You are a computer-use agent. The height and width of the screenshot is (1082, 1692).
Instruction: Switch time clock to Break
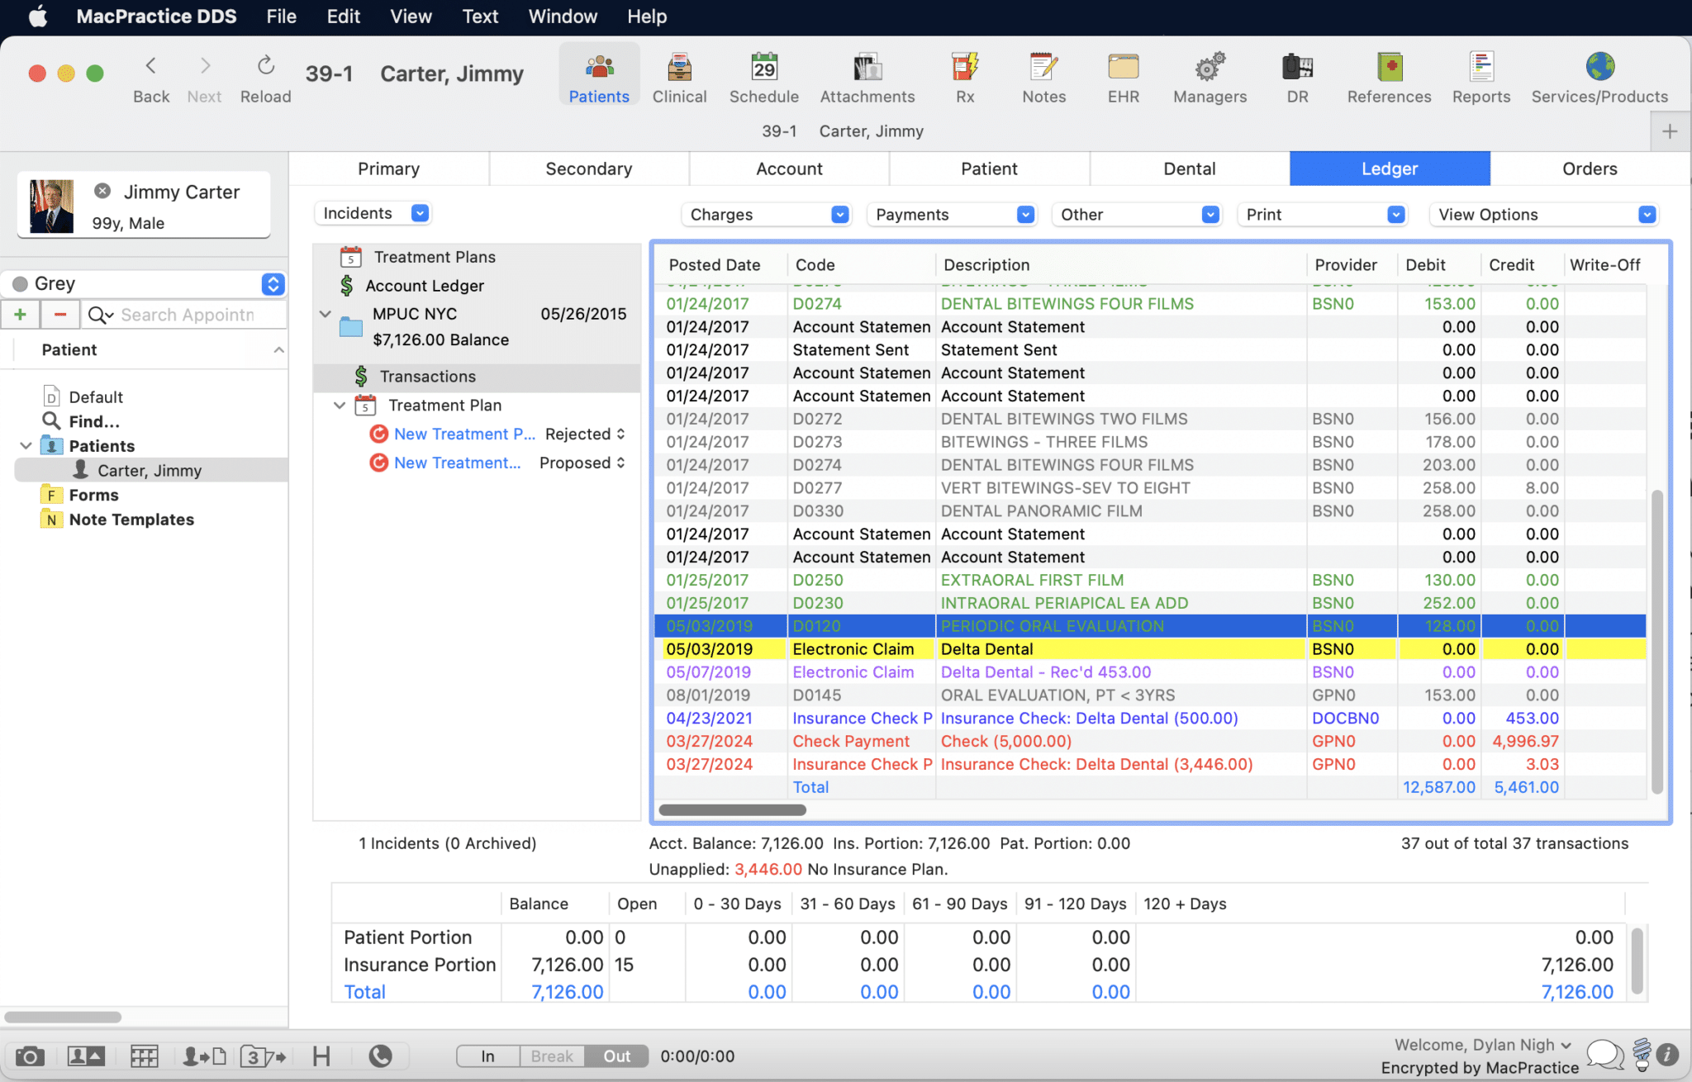click(x=551, y=1056)
